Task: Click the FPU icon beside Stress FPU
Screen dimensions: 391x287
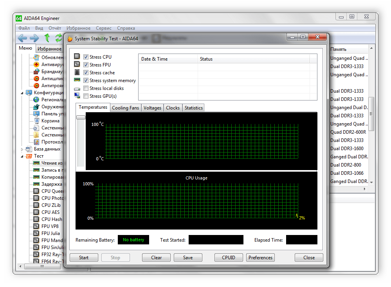Action: tap(77, 64)
